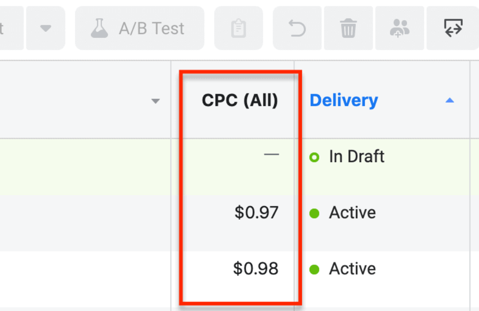Start an A/B Test
This screenshot has width=479, height=311.
(139, 29)
